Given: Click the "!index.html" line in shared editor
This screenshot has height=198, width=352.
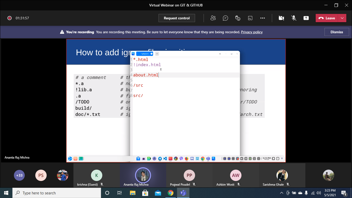Looking at the screenshot, I should tap(147, 65).
